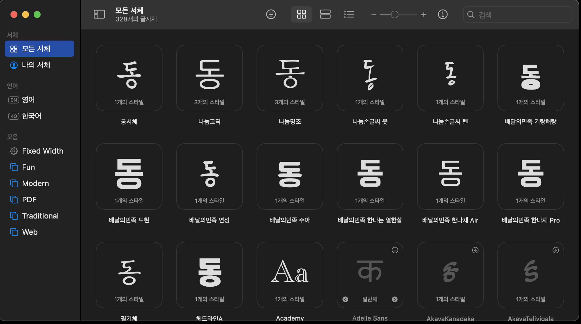
Task: Open the Modern collection
Action: [x=39, y=183]
